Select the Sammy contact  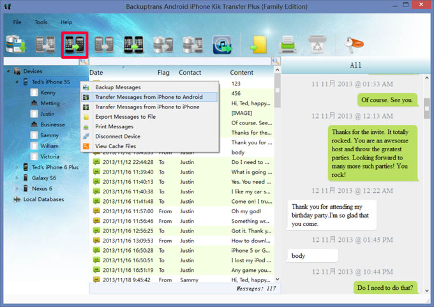point(49,135)
